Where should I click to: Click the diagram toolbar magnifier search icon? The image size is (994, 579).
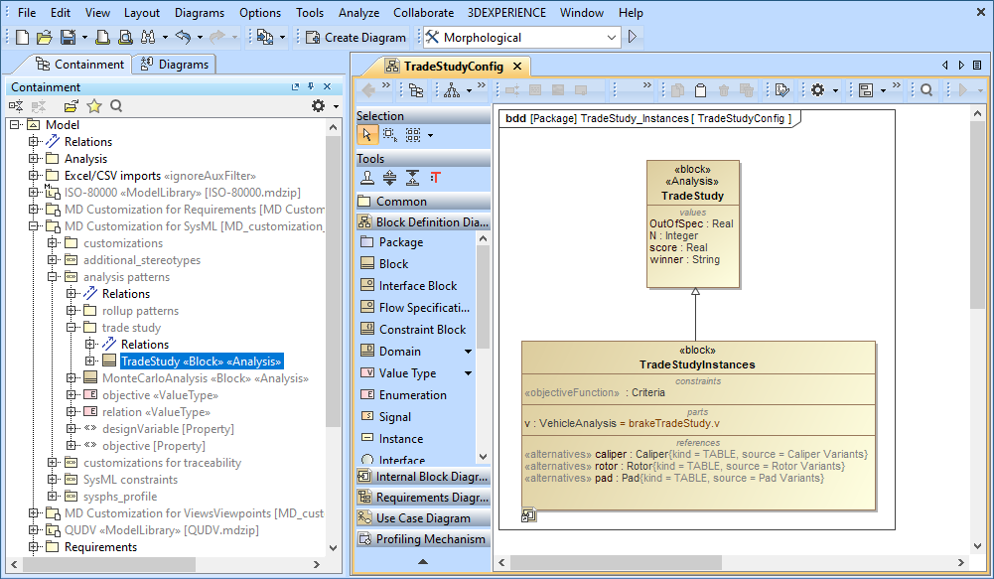[x=925, y=90]
